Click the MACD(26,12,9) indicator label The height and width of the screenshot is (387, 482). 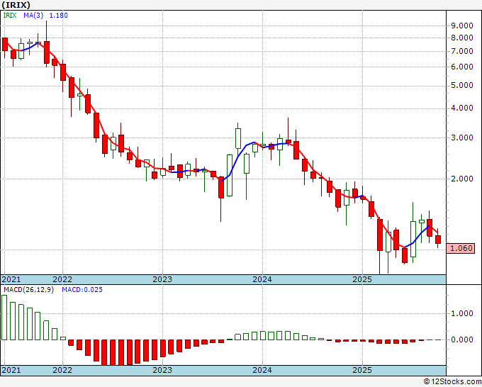pos(28,290)
